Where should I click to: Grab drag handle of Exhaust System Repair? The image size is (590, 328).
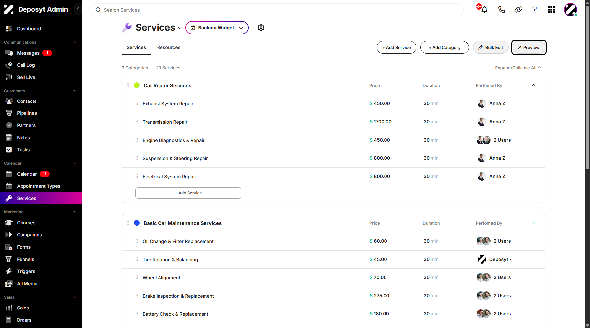[137, 103]
